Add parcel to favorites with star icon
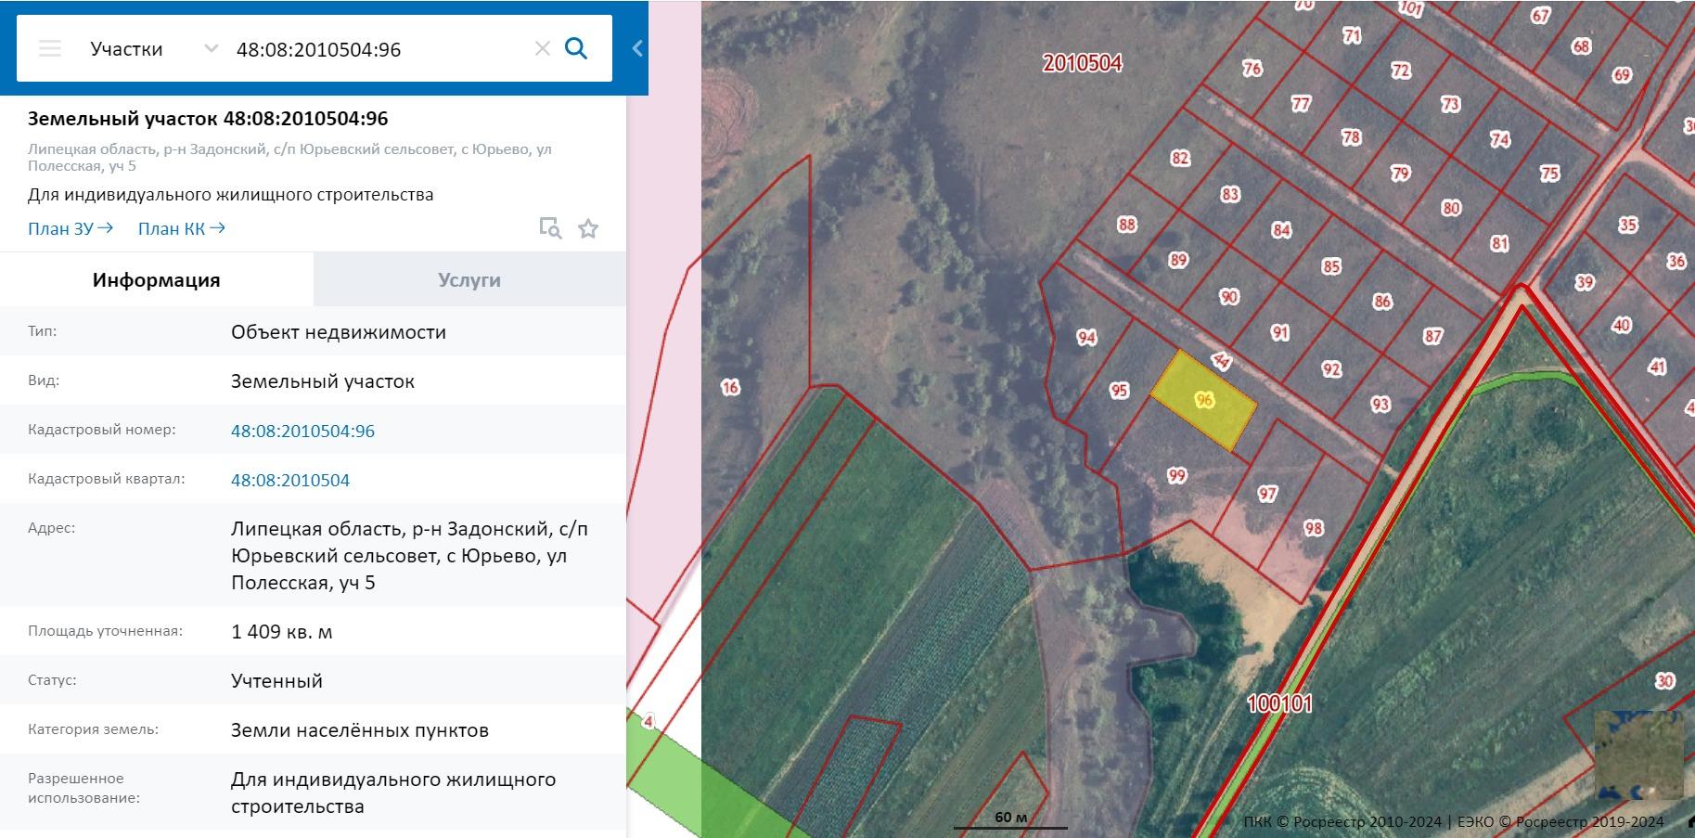This screenshot has width=1695, height=838. [x=588, y=228]
